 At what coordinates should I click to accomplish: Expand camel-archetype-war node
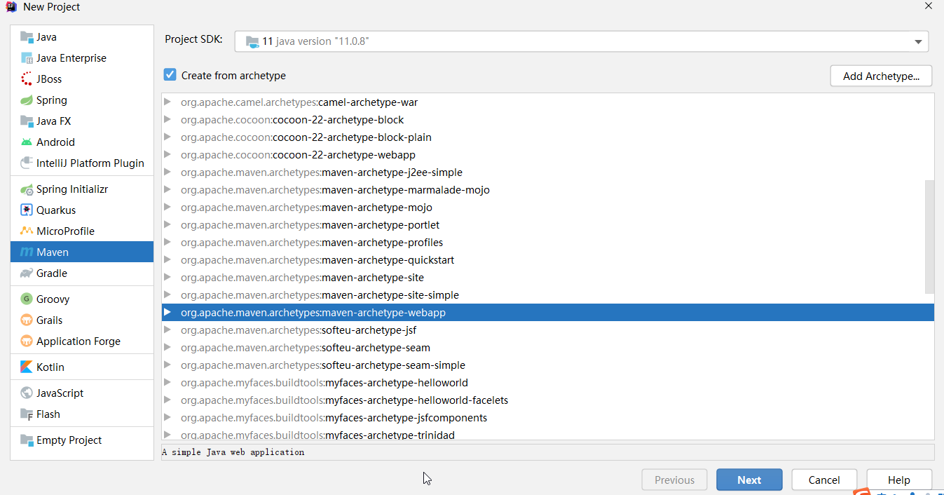click(x=167, y=102)
